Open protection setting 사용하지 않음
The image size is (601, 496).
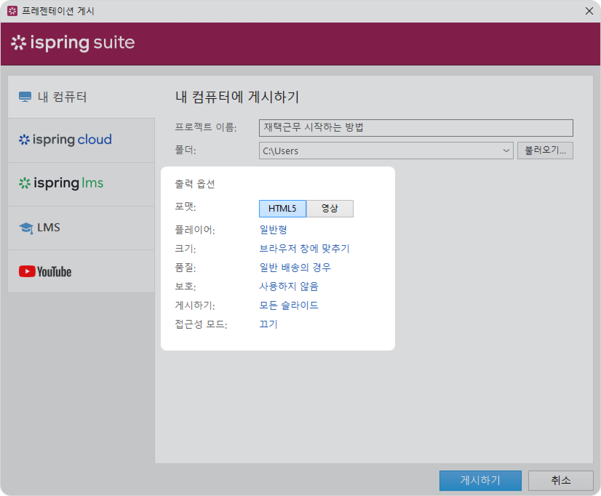289,287
